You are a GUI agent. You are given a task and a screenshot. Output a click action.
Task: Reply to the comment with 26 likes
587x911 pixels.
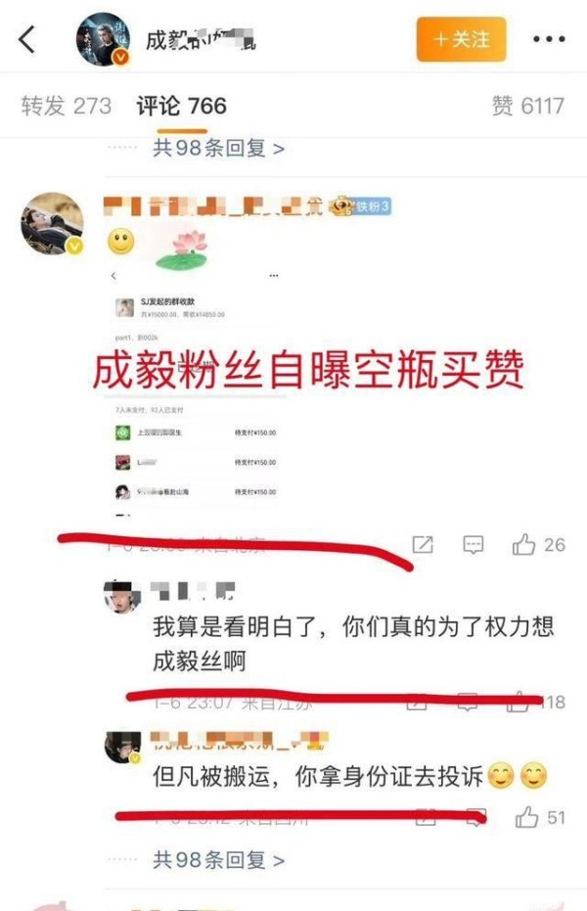click(474, 544)
